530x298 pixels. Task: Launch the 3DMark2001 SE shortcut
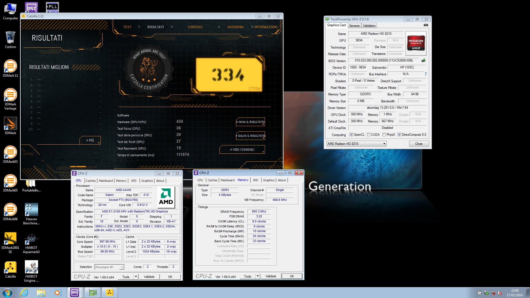point(10,242)
